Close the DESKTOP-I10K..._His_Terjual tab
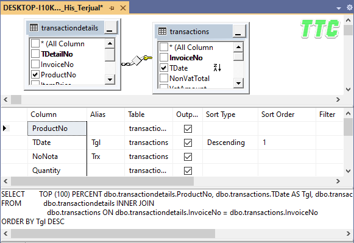The height and width of the screenshot is (243, 354). 123,8
